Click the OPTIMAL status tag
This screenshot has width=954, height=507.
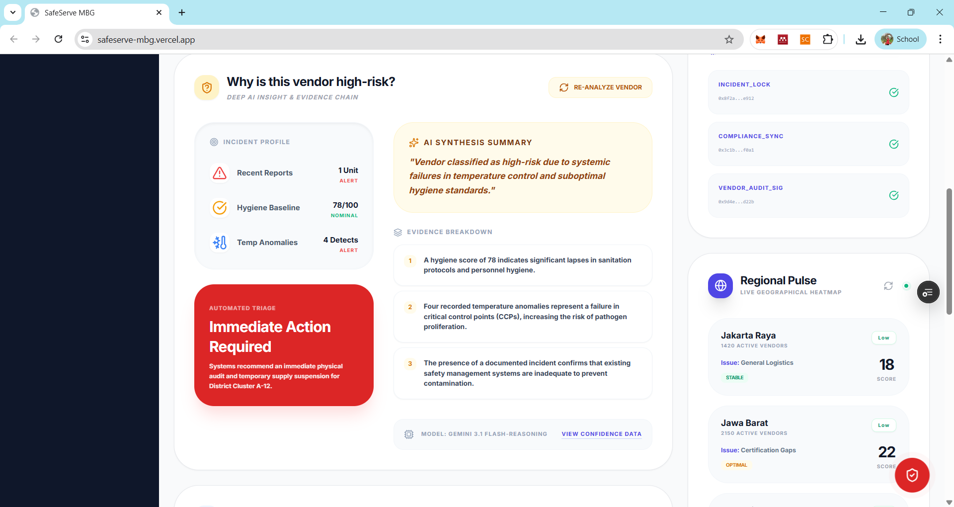(x=736, y=465)
